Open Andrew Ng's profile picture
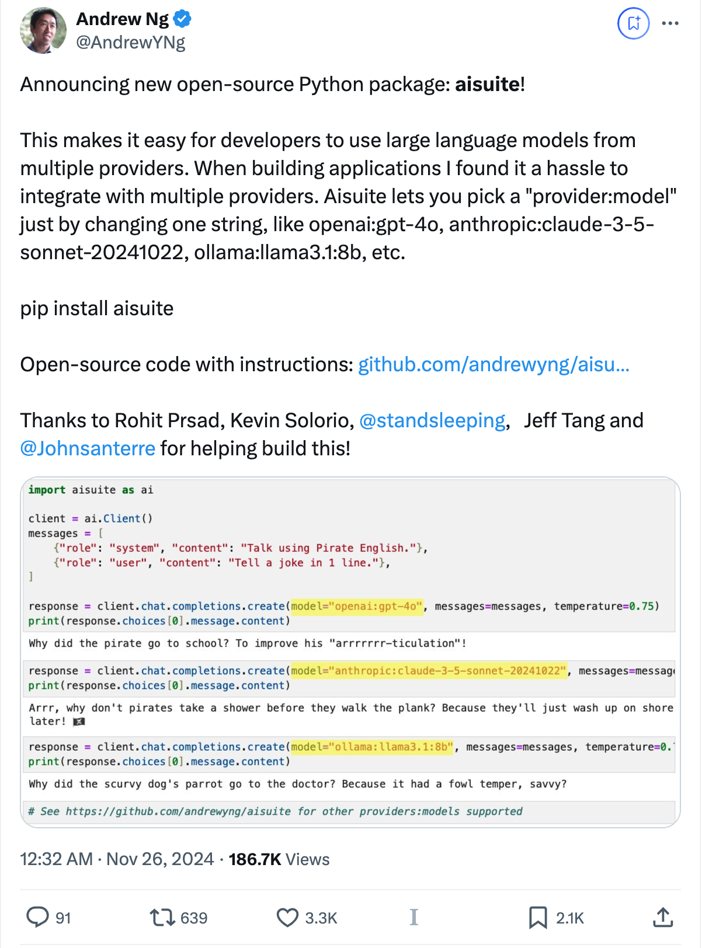The width and height of the screenshot is (702, 948). pyautogui.click(x=43, y=30)
